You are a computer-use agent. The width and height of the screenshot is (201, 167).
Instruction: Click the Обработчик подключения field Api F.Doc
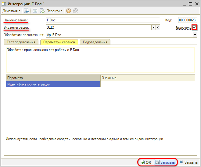coord(120,35)
